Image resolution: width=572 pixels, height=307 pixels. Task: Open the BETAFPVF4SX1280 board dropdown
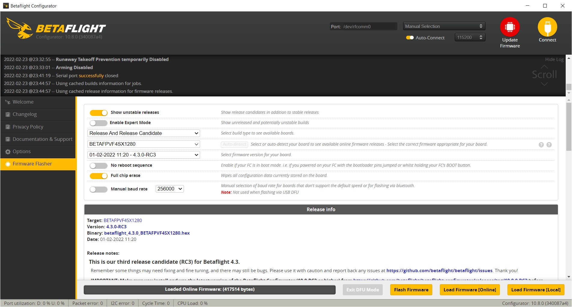pyautogui.click(x=144, y=144)
